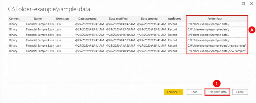Select Financial Sample 5.csv name cell
Image resolution: width=256 pixels, height=103 pixels.
tap(40, 46)
